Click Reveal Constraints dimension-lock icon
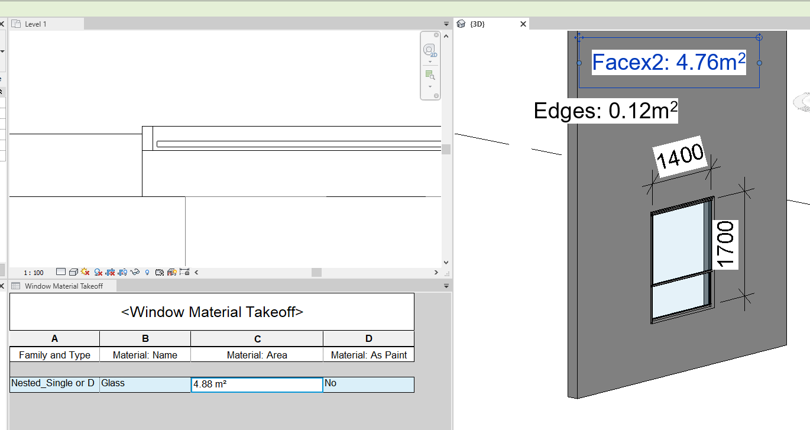Viewport: 810px width, 430px height. point(184,272)
